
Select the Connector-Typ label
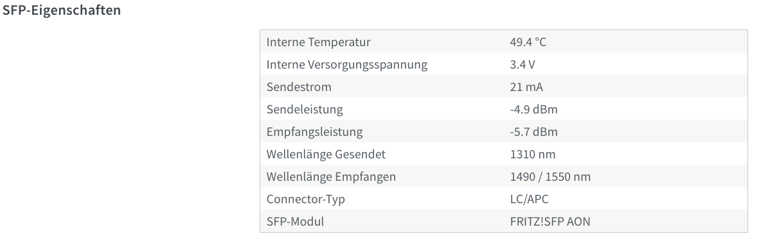(306, 199)
